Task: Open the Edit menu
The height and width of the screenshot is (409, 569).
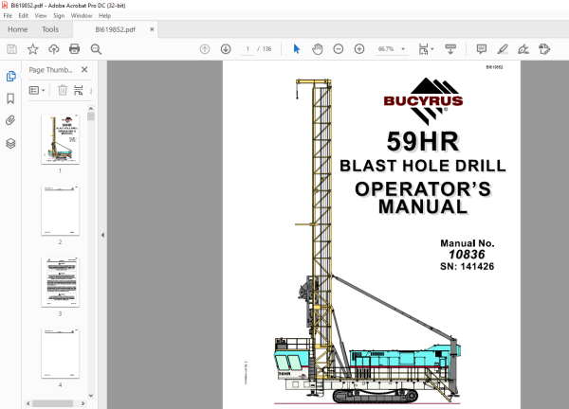Action: (x=23, y=15)
